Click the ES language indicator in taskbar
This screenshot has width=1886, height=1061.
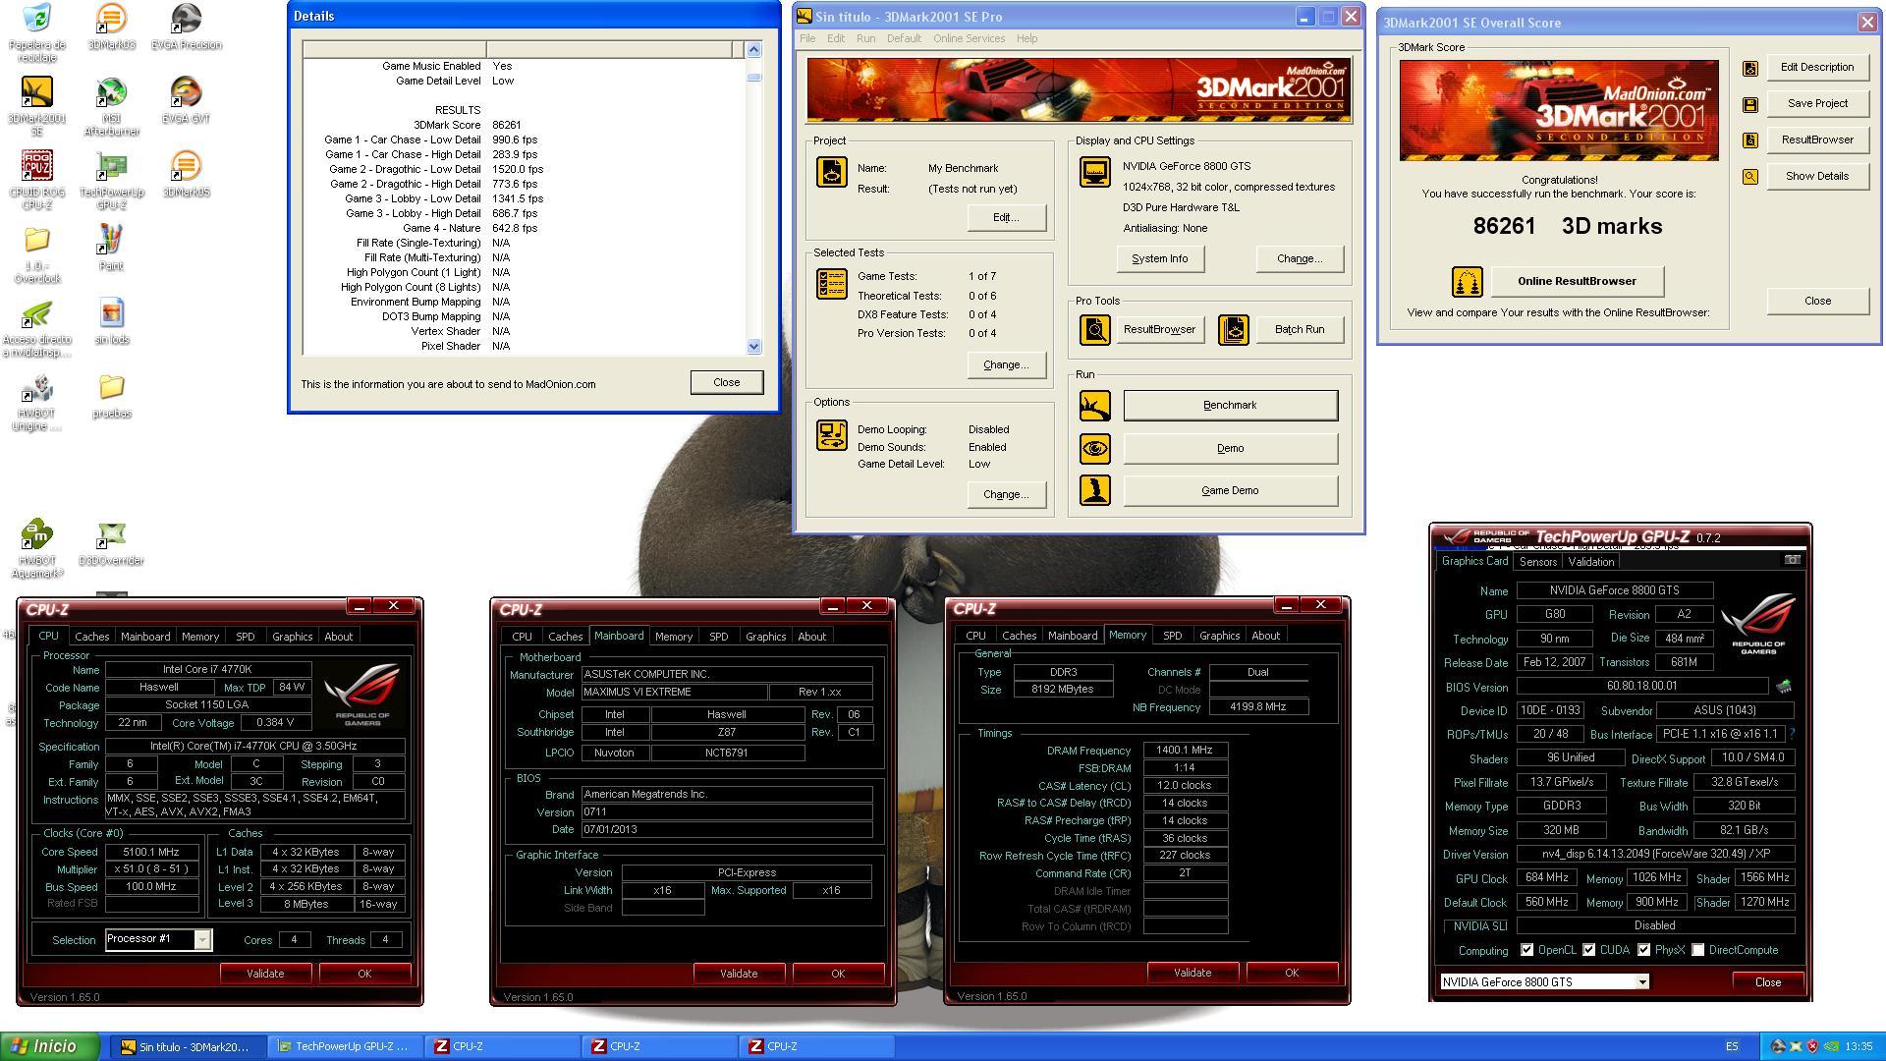(1731, 1047)
